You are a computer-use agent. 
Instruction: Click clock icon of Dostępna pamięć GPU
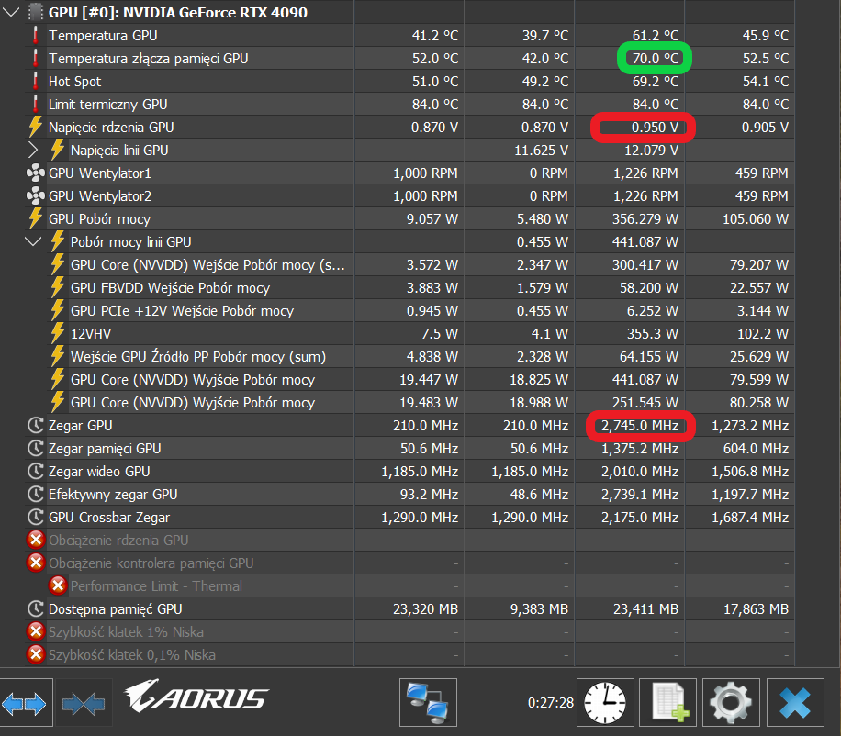[x=36, y=609]
